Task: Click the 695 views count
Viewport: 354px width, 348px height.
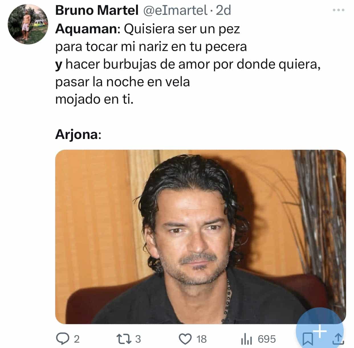Action: point(267,339)
